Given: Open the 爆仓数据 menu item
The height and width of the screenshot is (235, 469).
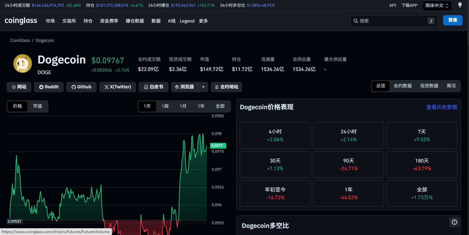Looking at the screenshot, I should pyautogui.click(x=135, y=21).
